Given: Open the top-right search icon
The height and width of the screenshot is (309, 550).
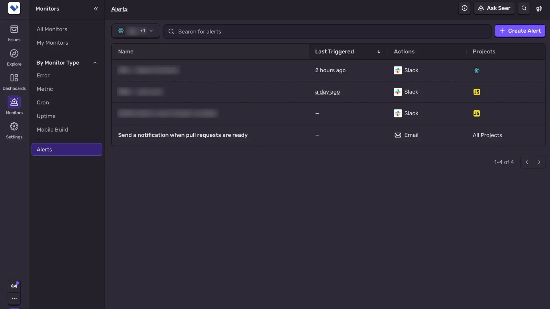Looking at the screenshot, I should [x=524, y=8].
